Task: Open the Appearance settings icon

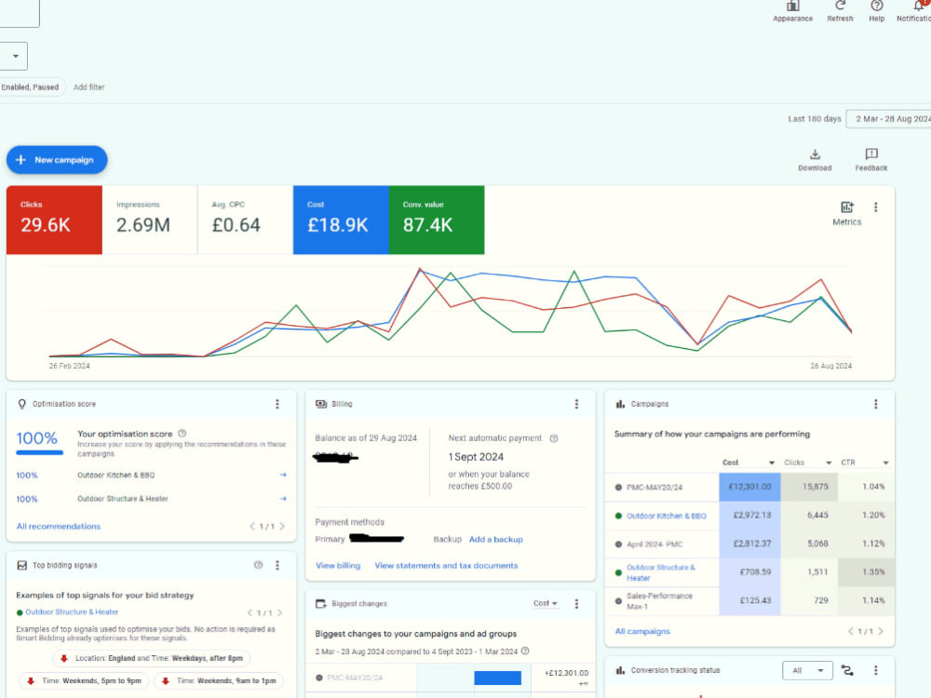Action: tap(792, 7)
